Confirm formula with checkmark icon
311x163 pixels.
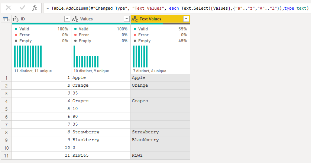pos(22,8)
